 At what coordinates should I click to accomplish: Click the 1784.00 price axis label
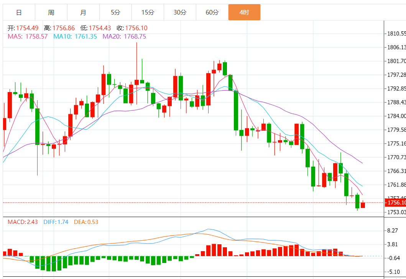(396, 116)
